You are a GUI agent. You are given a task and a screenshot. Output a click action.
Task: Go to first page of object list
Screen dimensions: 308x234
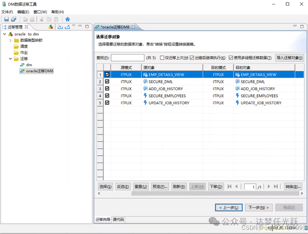[x=229, y=186]
